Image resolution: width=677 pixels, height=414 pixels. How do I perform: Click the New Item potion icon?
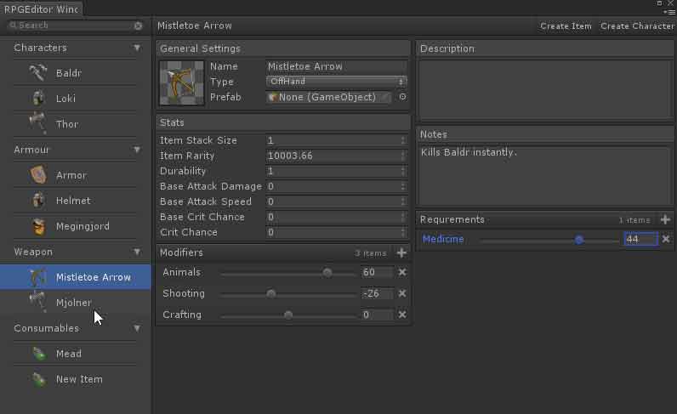(39, 379)
